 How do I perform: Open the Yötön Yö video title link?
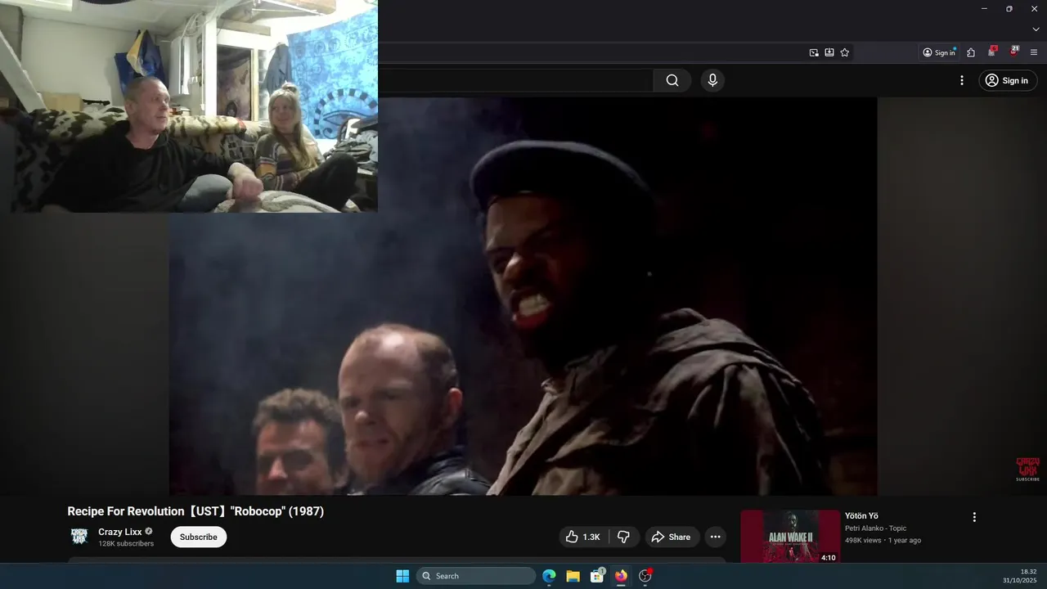tap(861, 516)
